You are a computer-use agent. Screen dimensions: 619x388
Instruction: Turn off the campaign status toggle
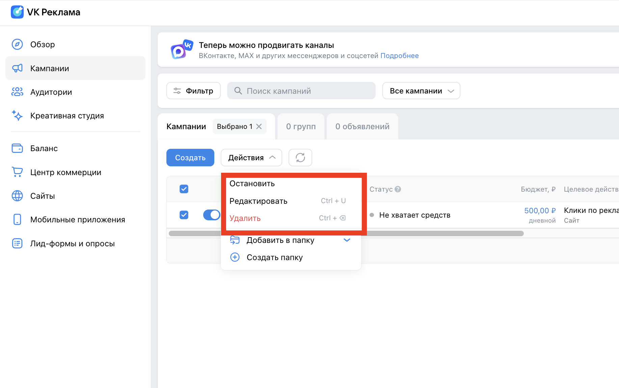coord(212,215)
